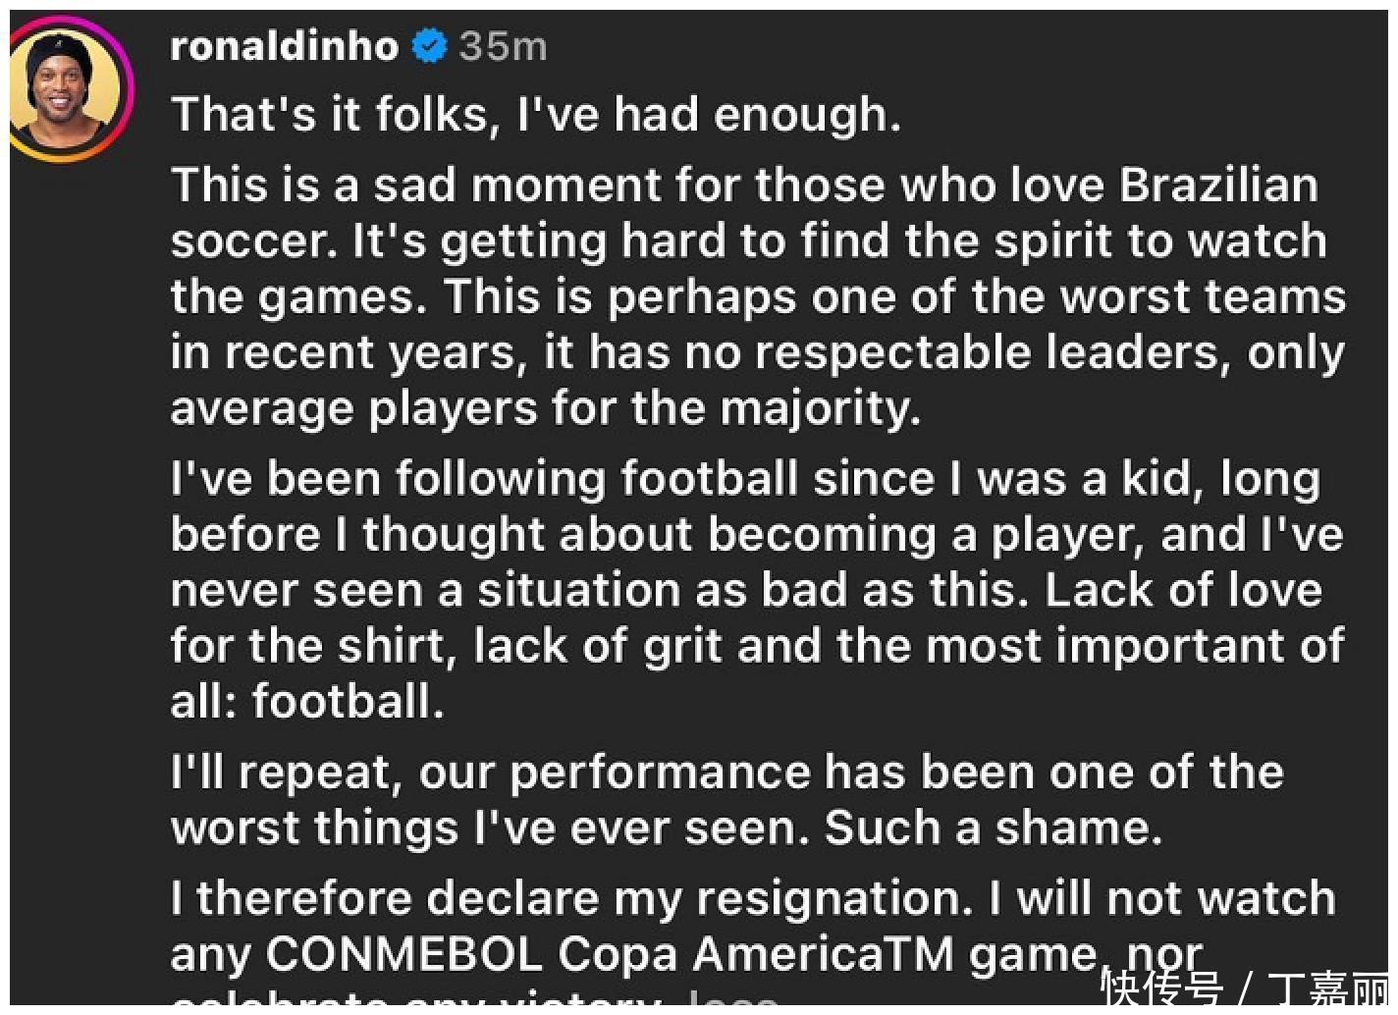
Task: Click the paragraph beginning "I've been following football"
Action: [756, 590]
